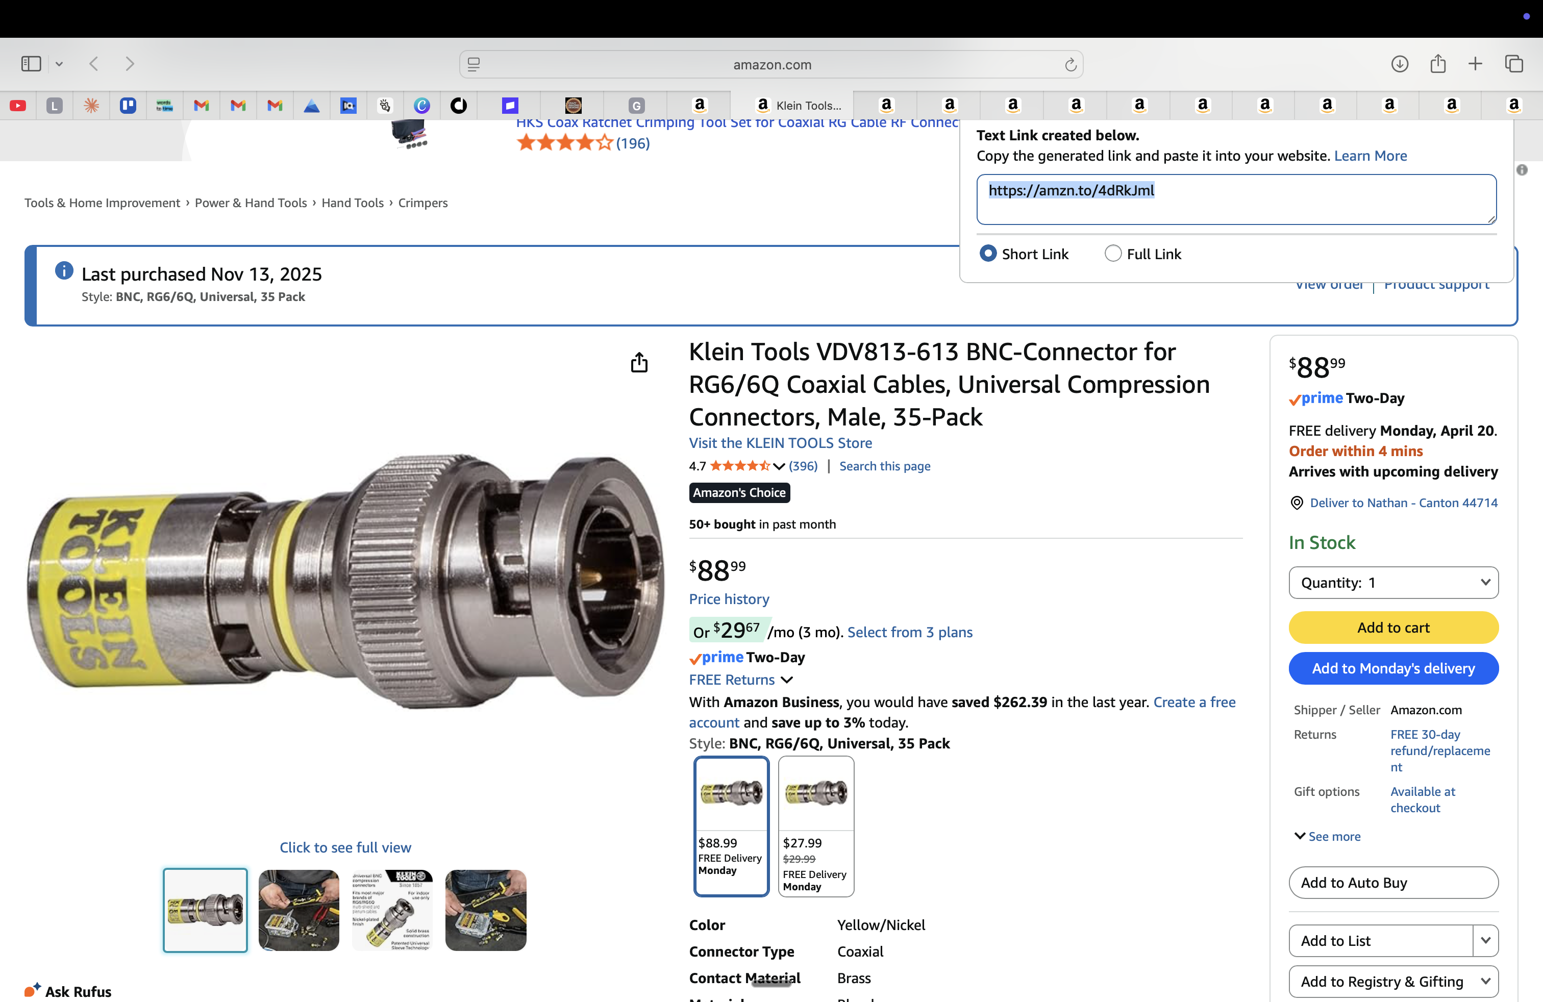
Task: Switch to the black circle pinned tab
Action: coord(459,105)
